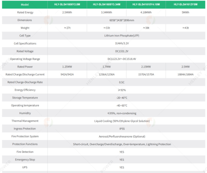Click the 0.5C rate value
The image size is (207, 173).
122,82
